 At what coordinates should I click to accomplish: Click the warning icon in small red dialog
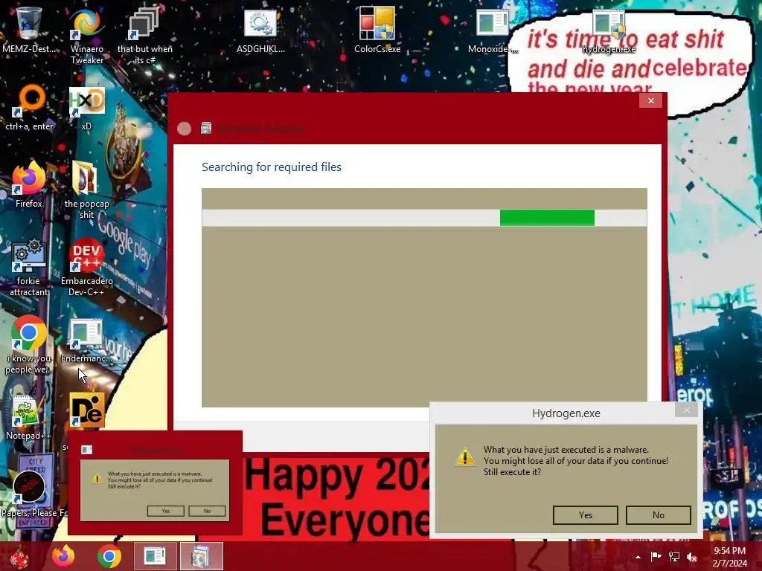[97, 478]
